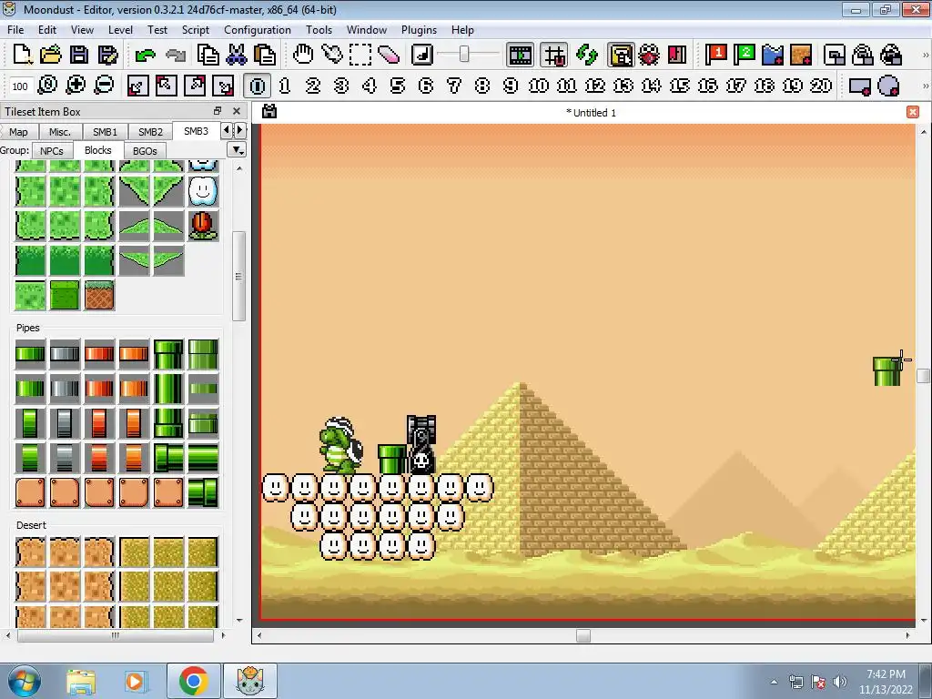Viewport: 932px width, 699px height.
Task: Select the hand scroll tool
Action: (x=303, y=55)
